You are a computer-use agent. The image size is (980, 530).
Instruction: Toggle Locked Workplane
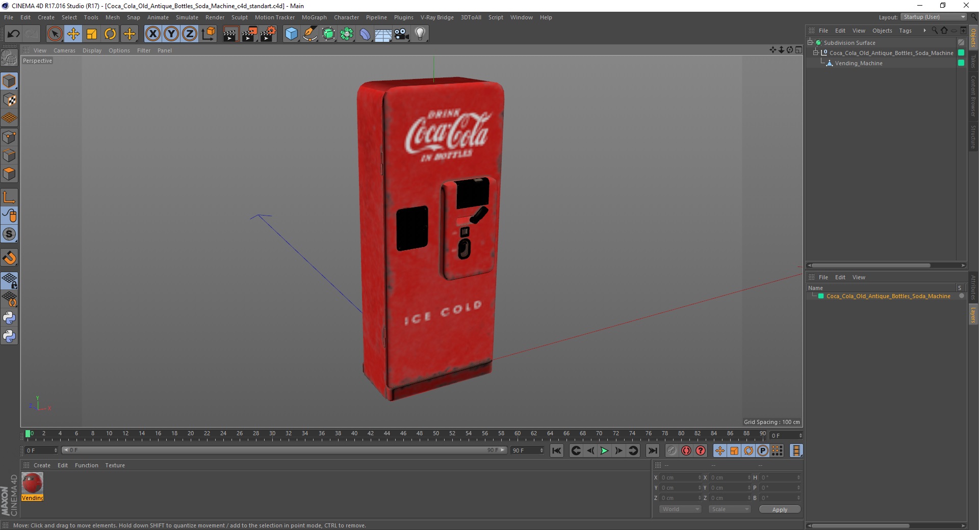(9, 281)
